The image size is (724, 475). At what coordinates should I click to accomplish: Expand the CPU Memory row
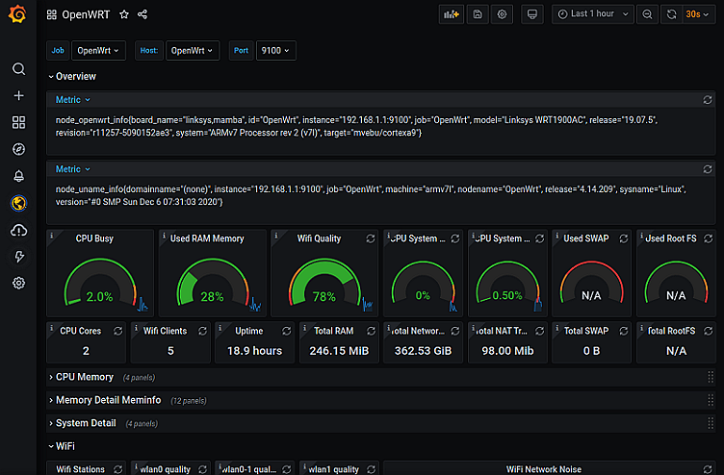[x=81, y=377]
